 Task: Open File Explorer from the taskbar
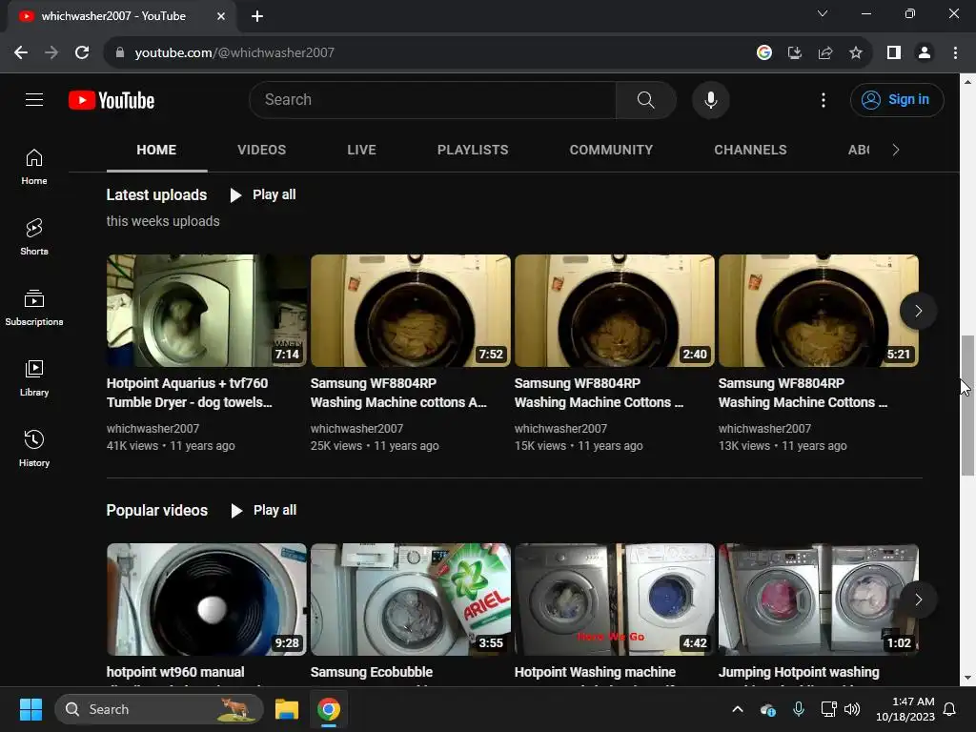click(287, 709)
